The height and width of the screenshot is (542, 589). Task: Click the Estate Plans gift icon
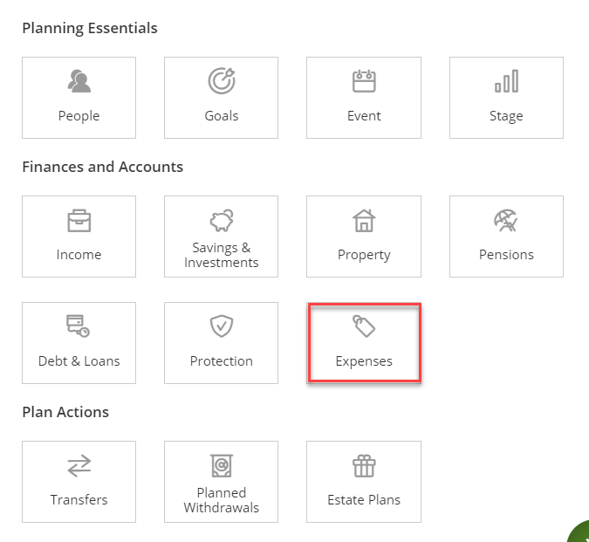coord(363,466)
